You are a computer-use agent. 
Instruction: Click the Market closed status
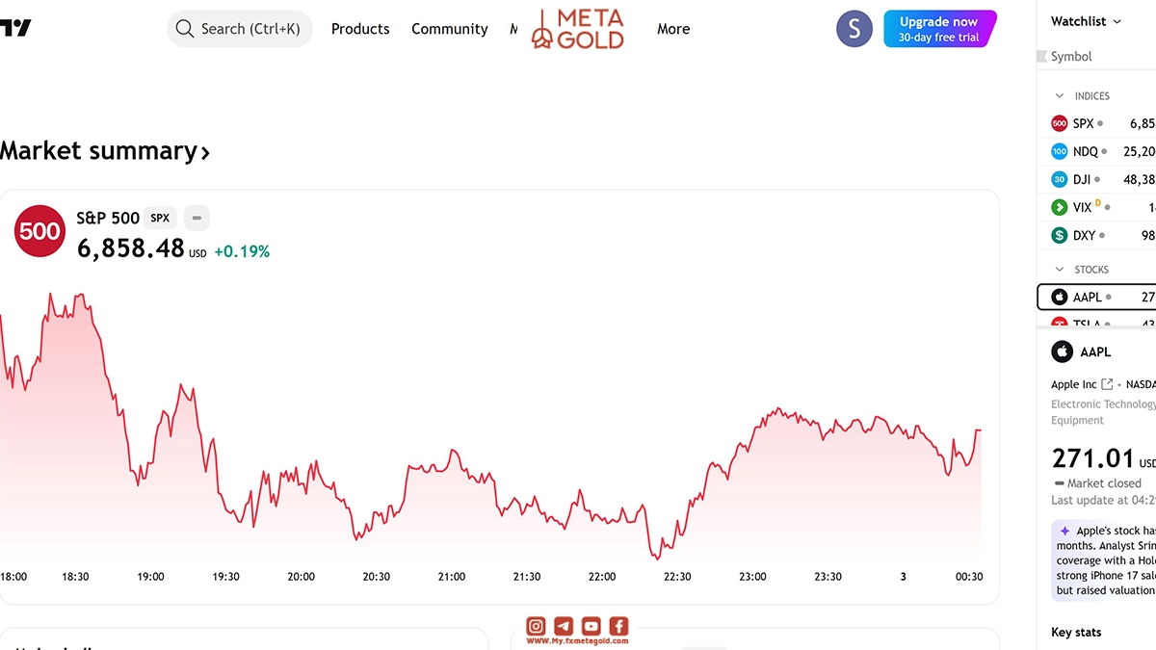tap(1096, 483)
